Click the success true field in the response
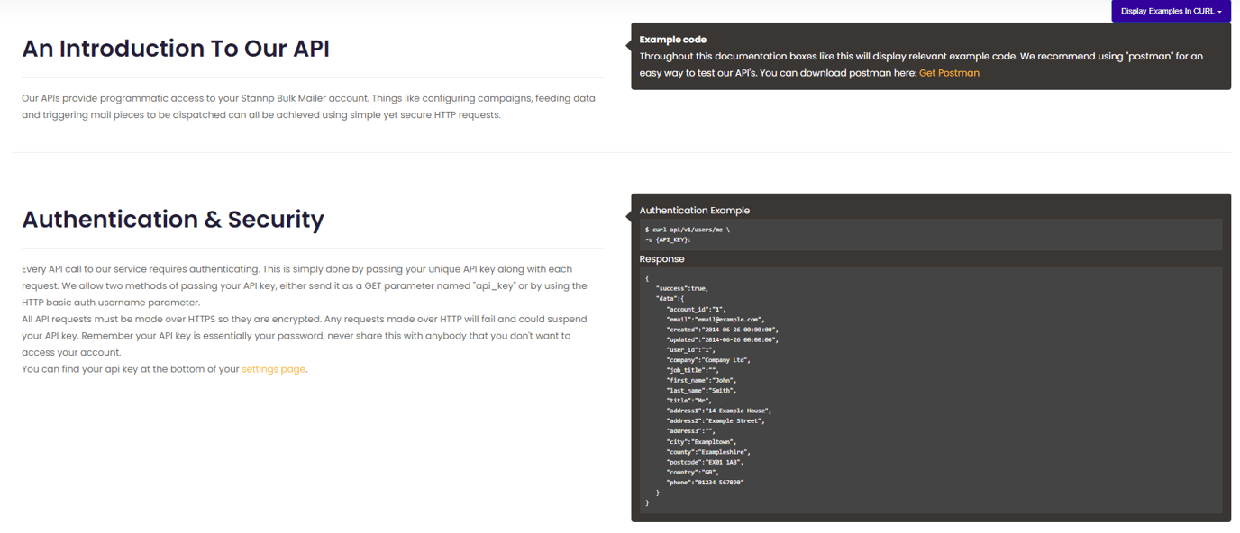1240x533 pixels. click(x=682, y=286)
